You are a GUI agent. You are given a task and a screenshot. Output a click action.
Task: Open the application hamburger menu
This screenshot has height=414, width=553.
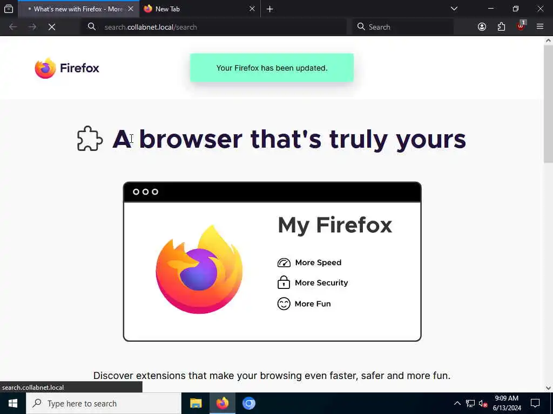(540, 27)
